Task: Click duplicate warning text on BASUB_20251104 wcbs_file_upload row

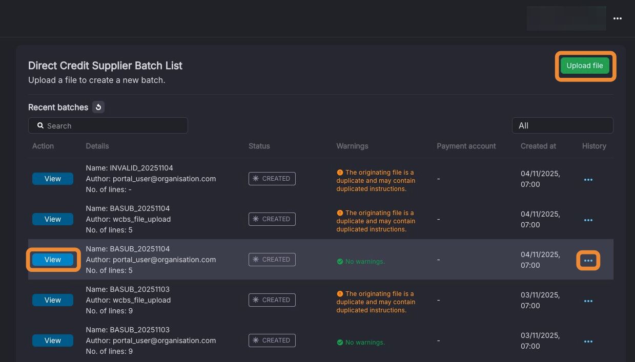Action: tap(376, 221)
